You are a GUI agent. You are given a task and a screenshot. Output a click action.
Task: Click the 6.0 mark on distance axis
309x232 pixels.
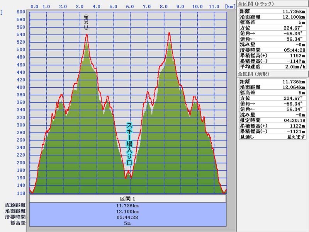click(x=130, y=7)
